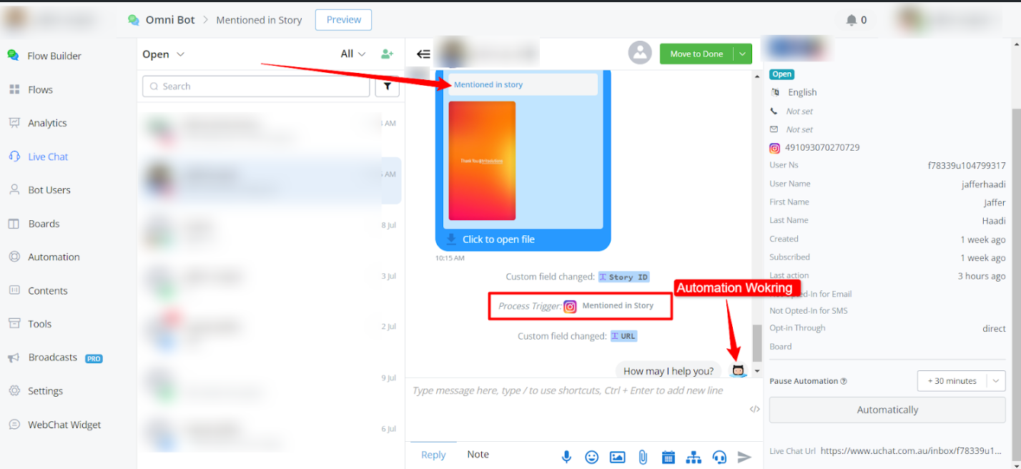Click the image upload icon
This screenshot has width=1021, height=469.
pyautogui.click(x=617, y=457)
